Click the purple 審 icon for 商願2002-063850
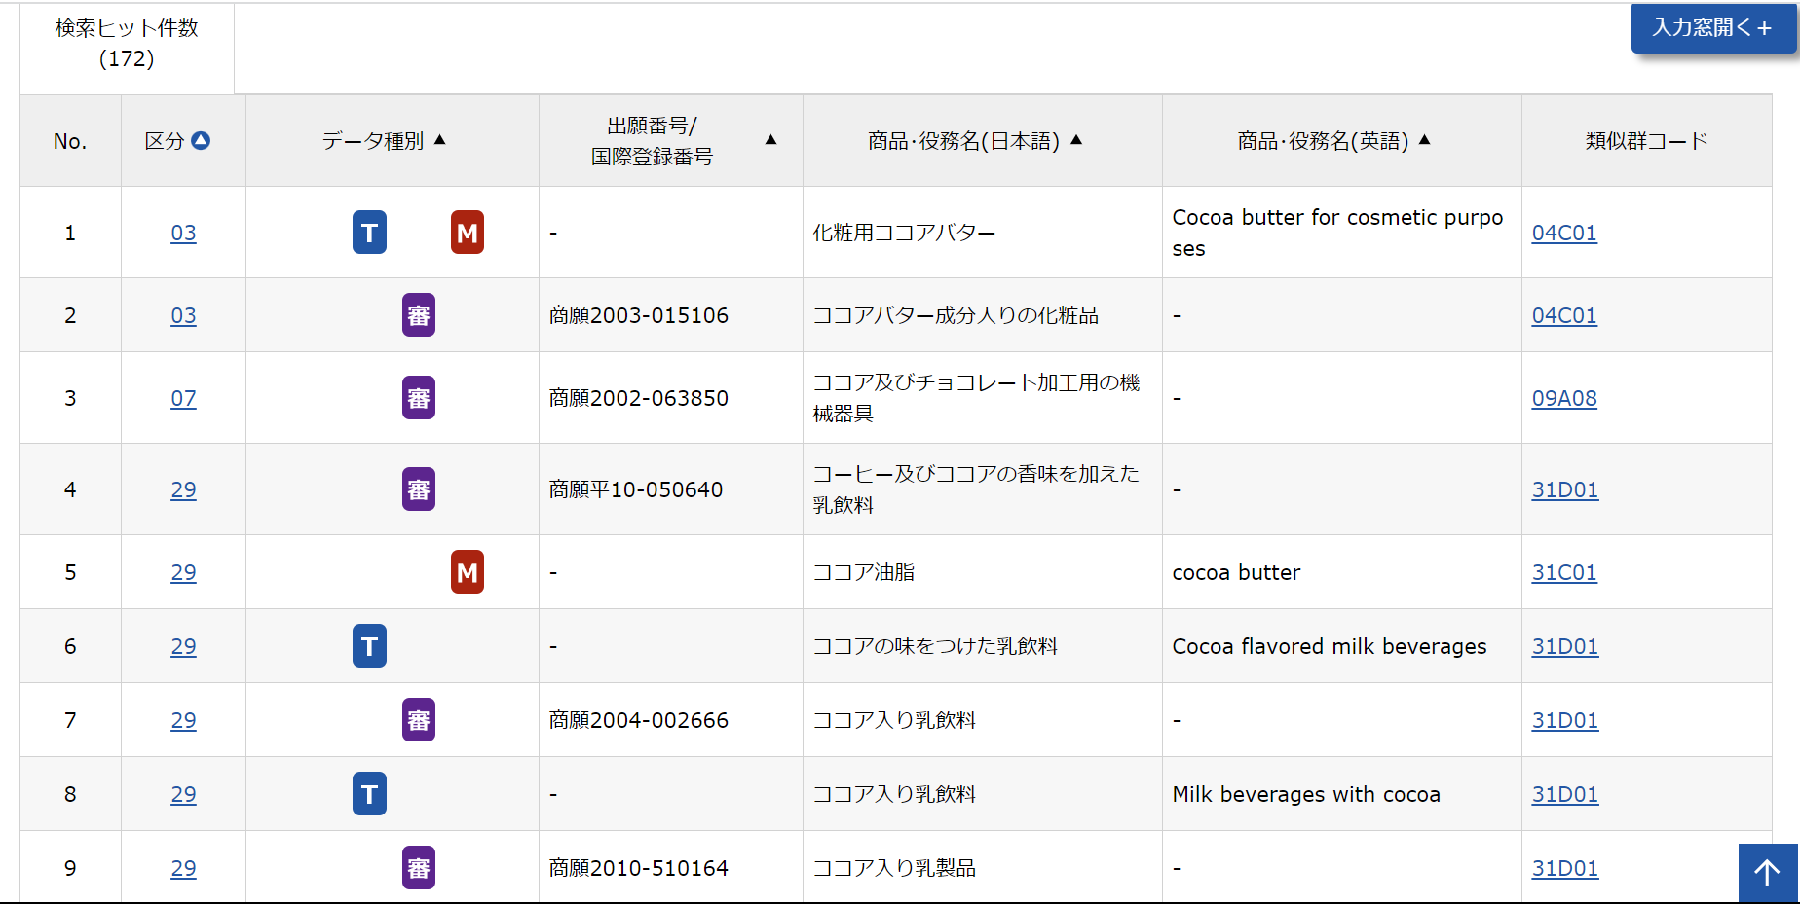This screenshot has width=1800, height=904. (419, 398)
